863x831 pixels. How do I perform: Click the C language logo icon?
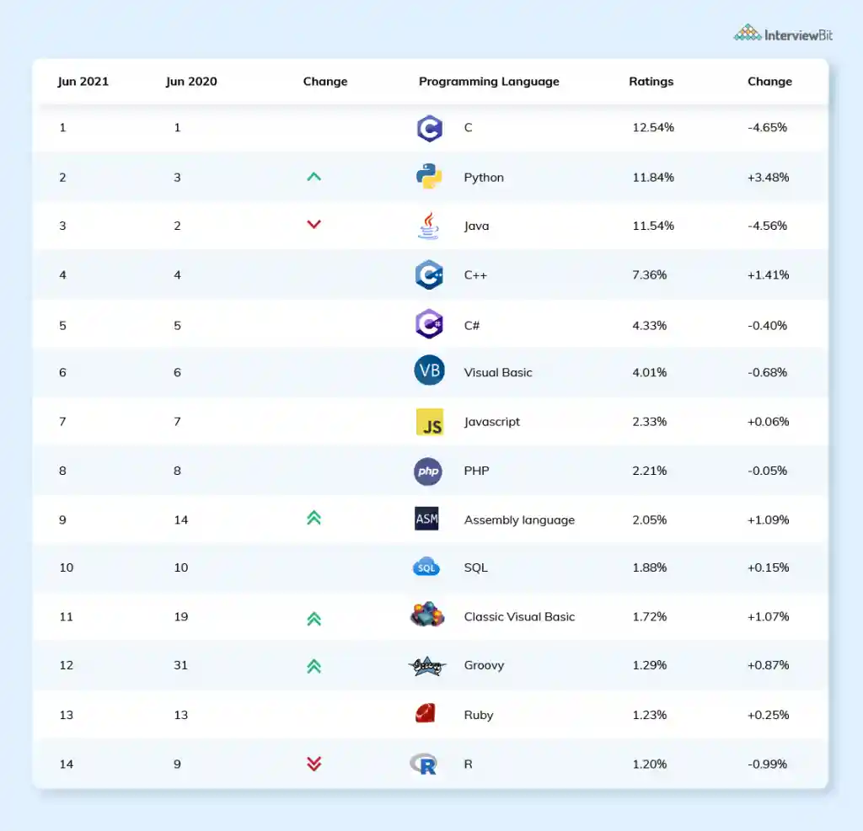click(x=429, y=128)
